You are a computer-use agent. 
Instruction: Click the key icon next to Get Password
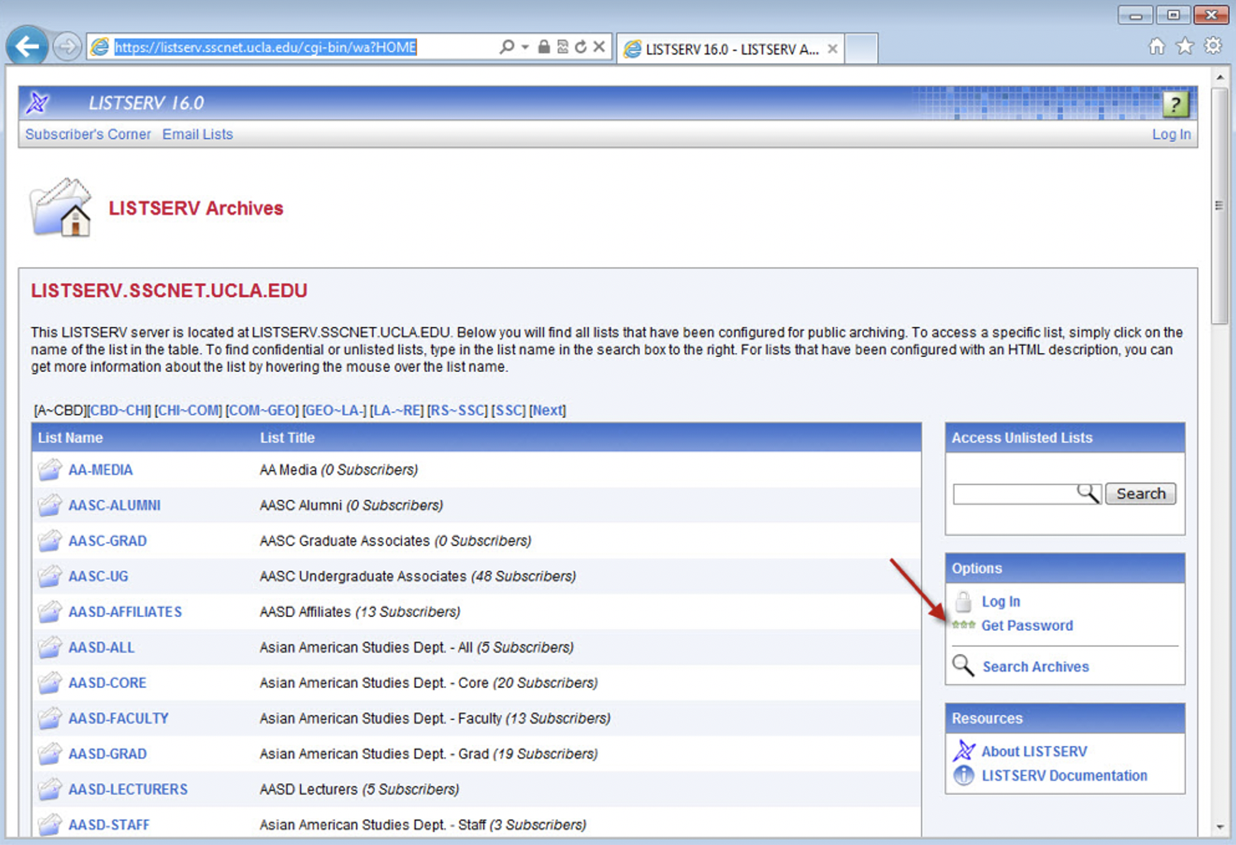[x=963, y=625]
